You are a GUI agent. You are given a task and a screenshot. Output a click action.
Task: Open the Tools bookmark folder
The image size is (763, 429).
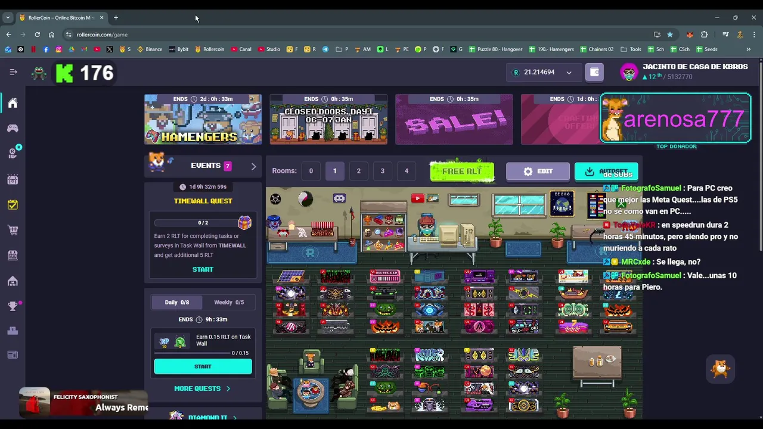[x=631, y=49]
